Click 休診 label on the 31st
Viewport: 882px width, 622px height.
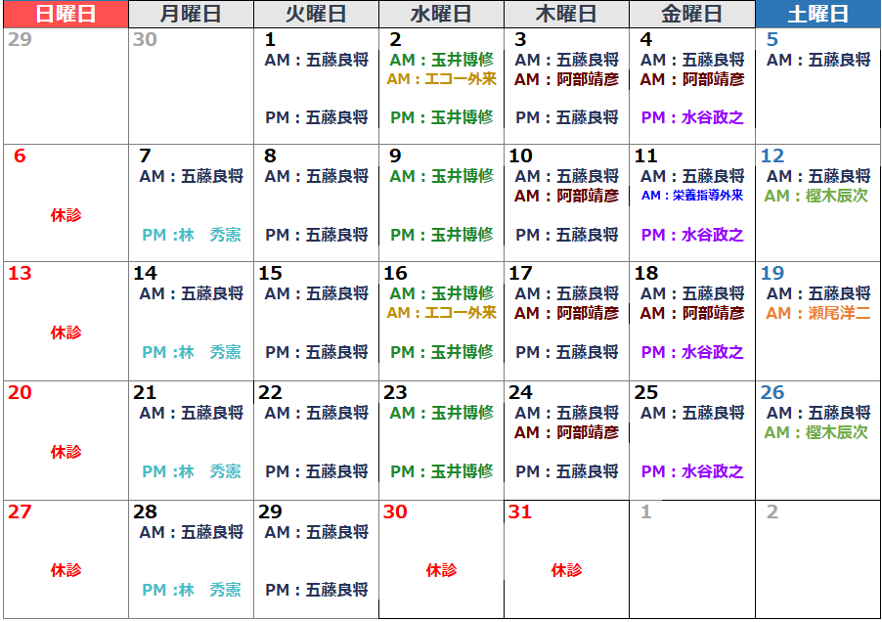coord(566,570)
